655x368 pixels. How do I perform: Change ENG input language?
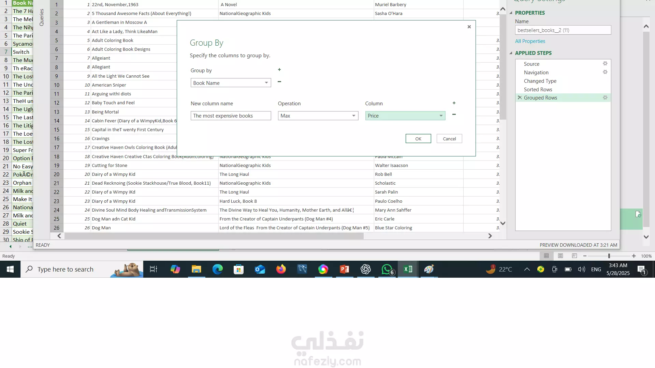(596, 269)
